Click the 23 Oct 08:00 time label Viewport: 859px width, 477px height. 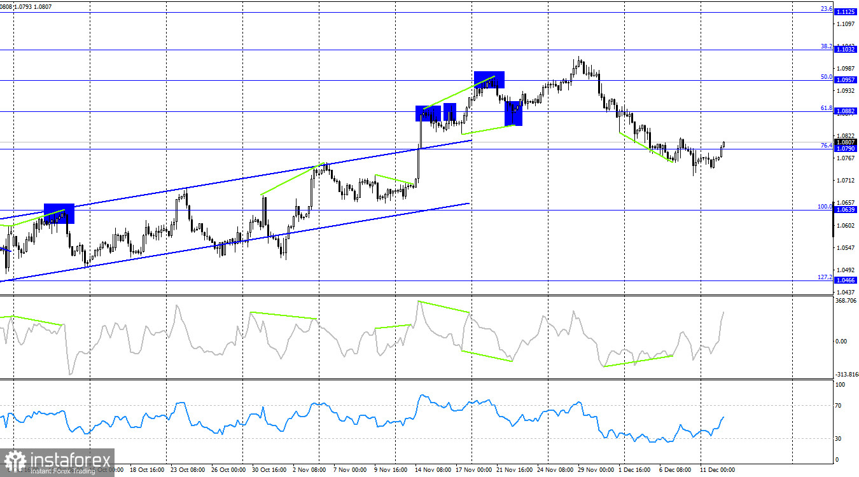coord(188,470)
